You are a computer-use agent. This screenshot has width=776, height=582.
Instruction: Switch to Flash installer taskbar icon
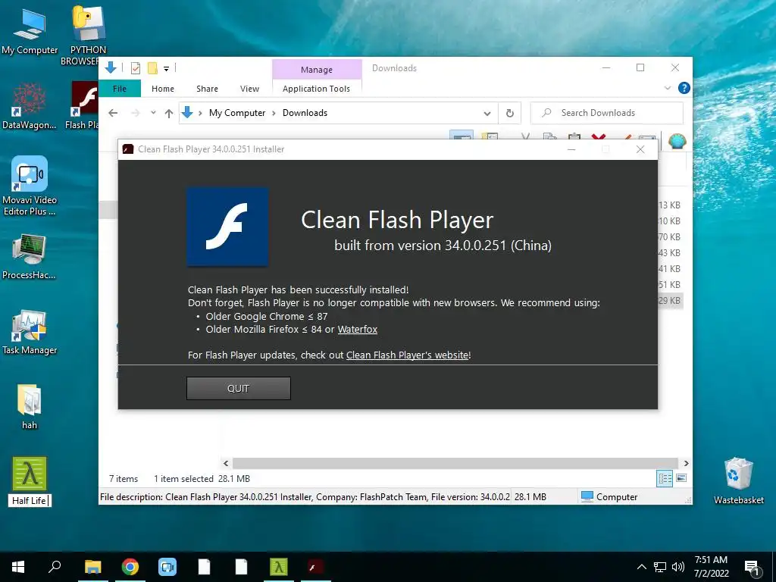tap(316, 567)
